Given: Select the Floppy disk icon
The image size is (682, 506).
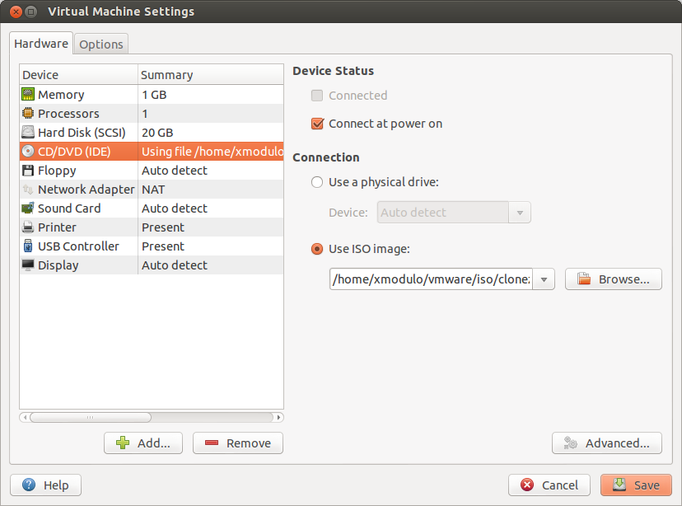Looking at the screenshot, I should point(28,170).
